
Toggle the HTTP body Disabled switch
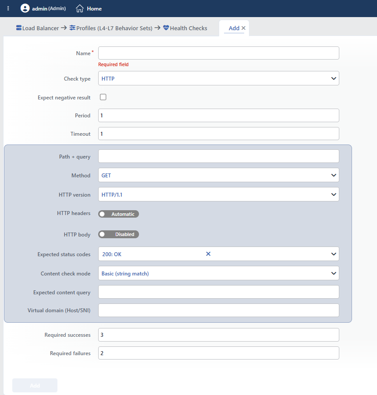[118, 234]
